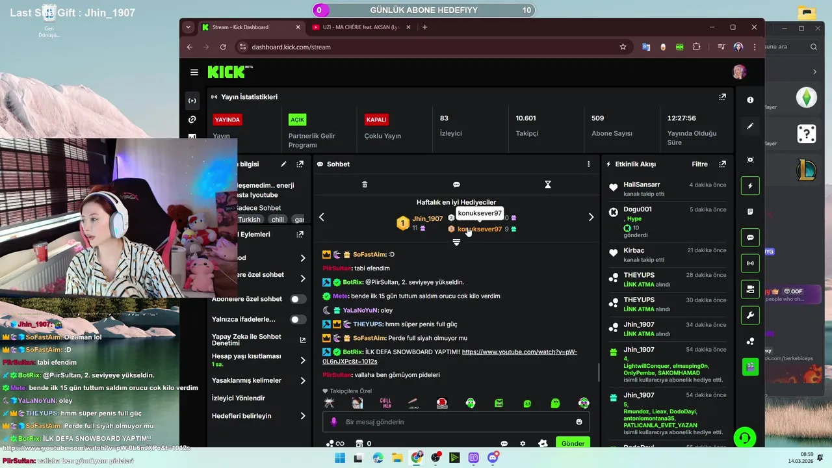Image resolution: width=832 pixels, height=468 pixels.
Task: Click the camera frame icon in right sidebar
Action: (x=750, y=160)
